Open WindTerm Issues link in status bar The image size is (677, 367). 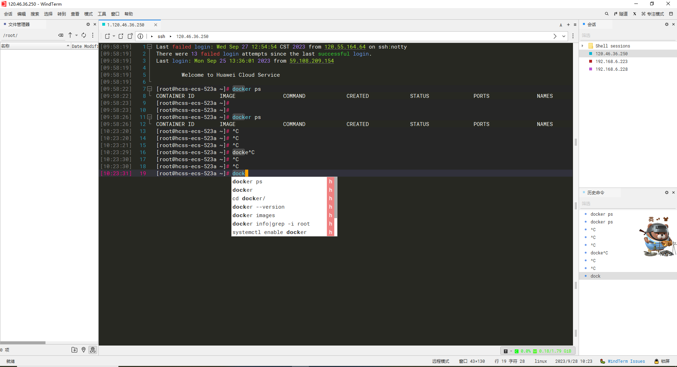(626, 361)
